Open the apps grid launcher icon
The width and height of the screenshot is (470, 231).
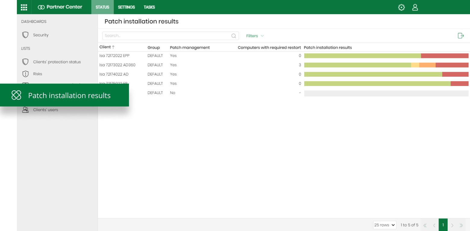click(x=24, y=7)
